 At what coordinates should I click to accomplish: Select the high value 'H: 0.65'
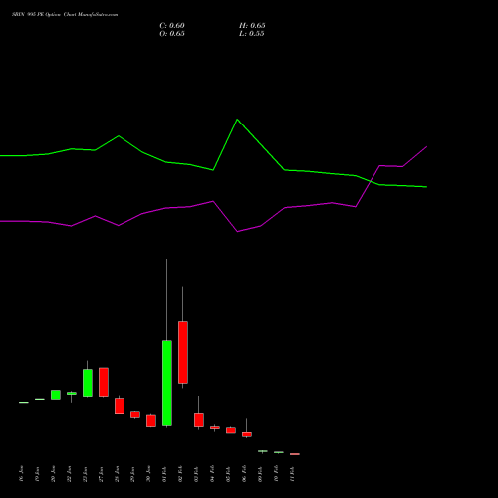252,26
